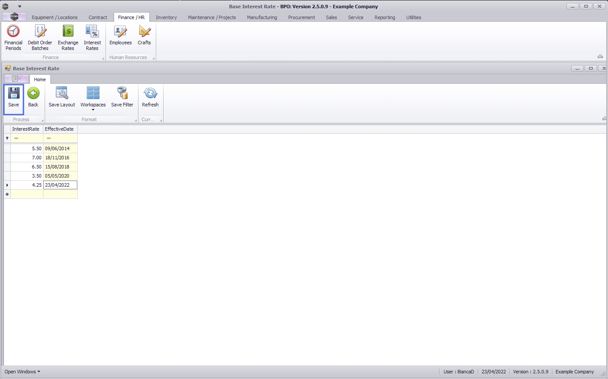Open the Reporting tab
Viewport: 608px width, 379px height.
tap(385, 17)
